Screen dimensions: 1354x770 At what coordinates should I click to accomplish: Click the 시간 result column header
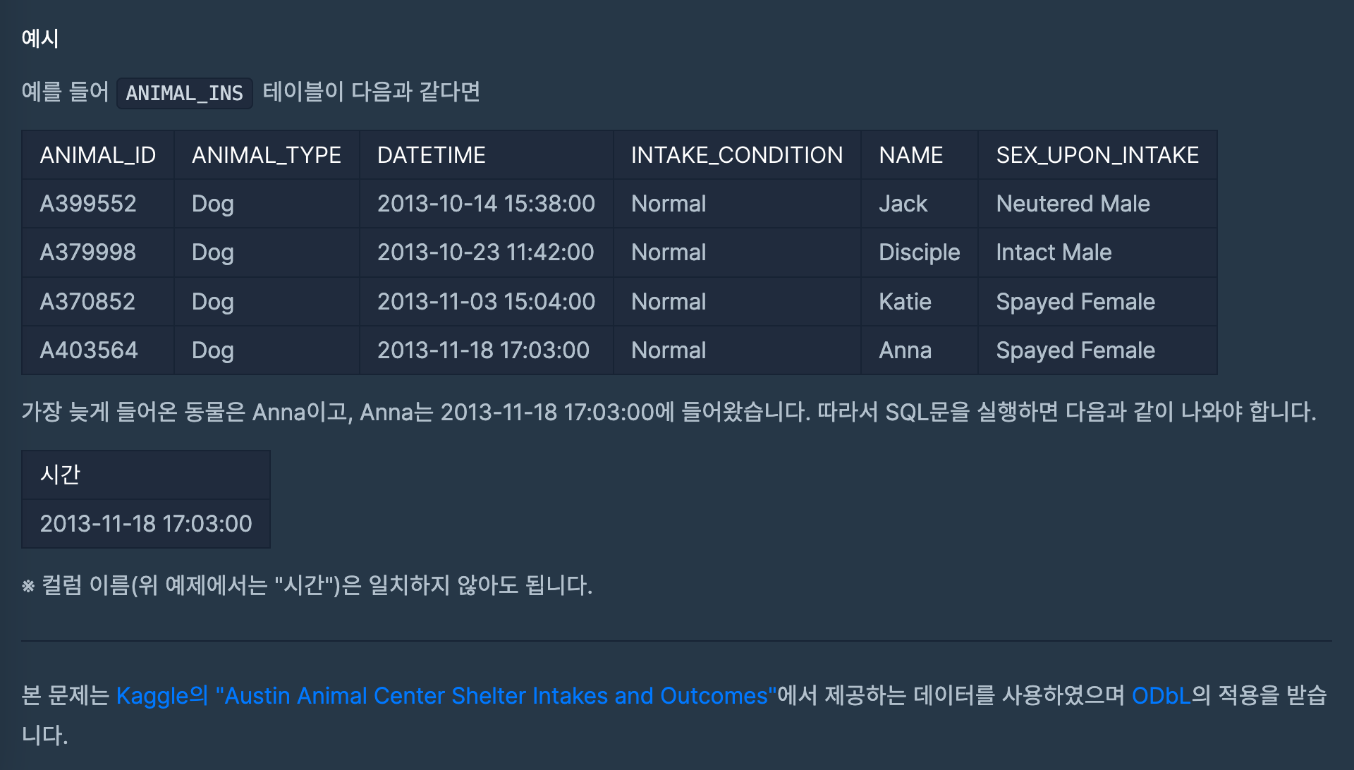pyautogui.click(x=61, y=475)
